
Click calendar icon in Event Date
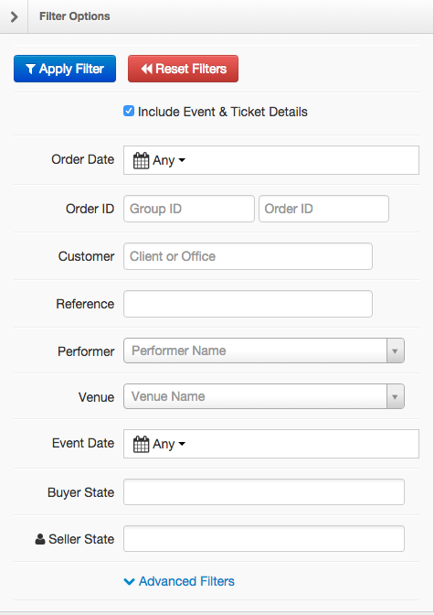coord(141,444)
